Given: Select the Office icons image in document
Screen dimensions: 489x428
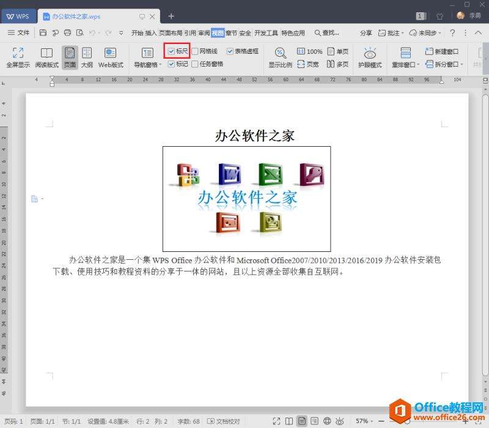Looking at the screenshot, I should [247, 199].
